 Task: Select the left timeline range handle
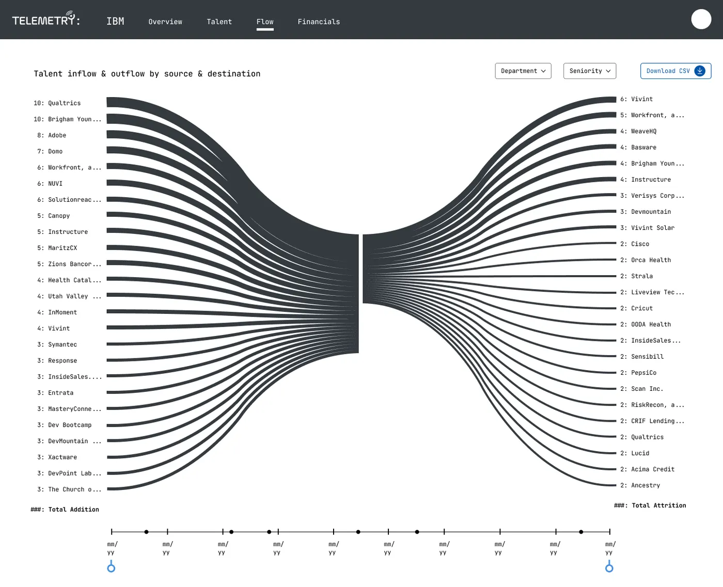[x=111, y=568]
